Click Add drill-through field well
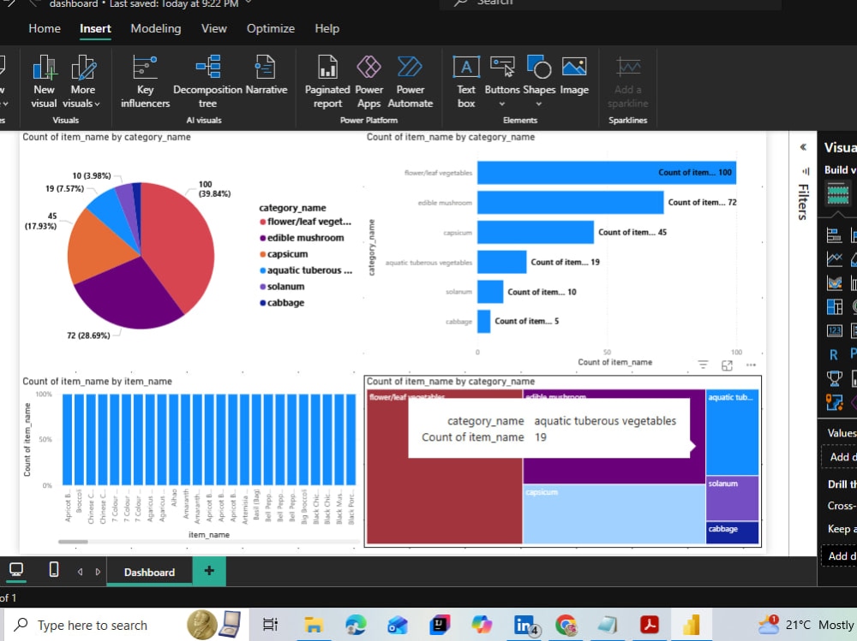 (x=839, y=555)
